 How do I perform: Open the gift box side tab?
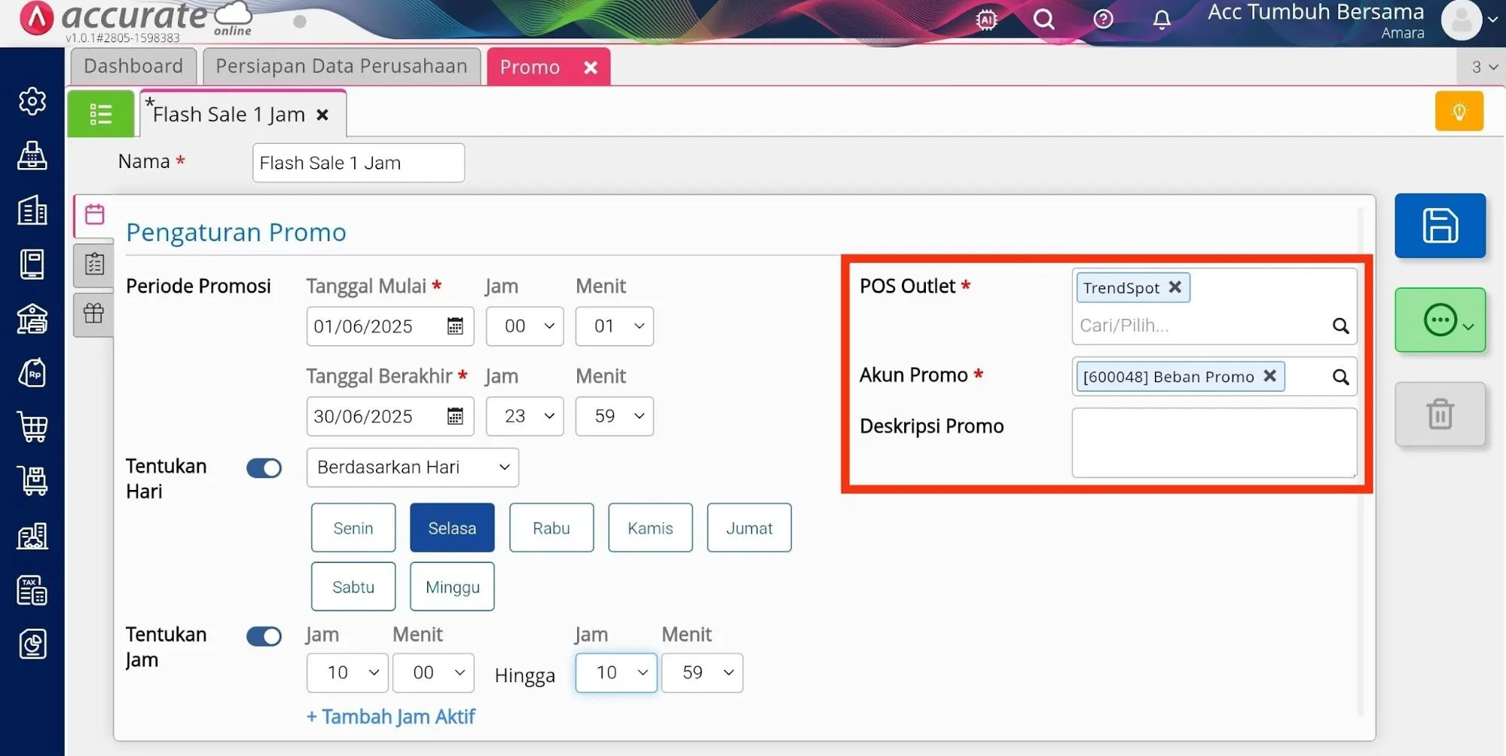coord(94,313)
